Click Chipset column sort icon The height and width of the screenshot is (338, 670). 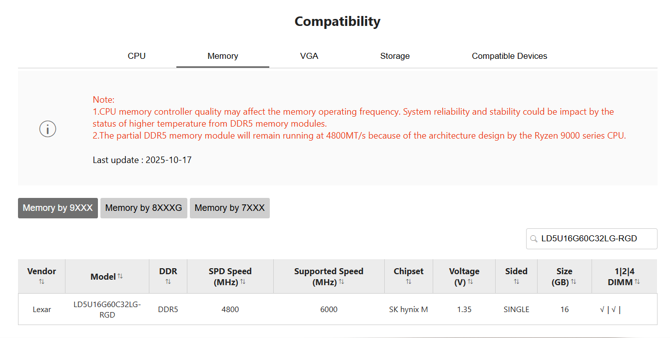click(x=408, y=282)
